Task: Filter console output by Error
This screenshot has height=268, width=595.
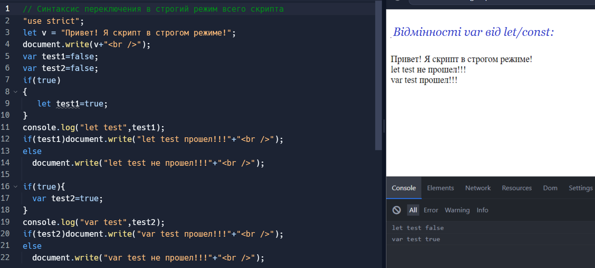Action: click(431, 210)
